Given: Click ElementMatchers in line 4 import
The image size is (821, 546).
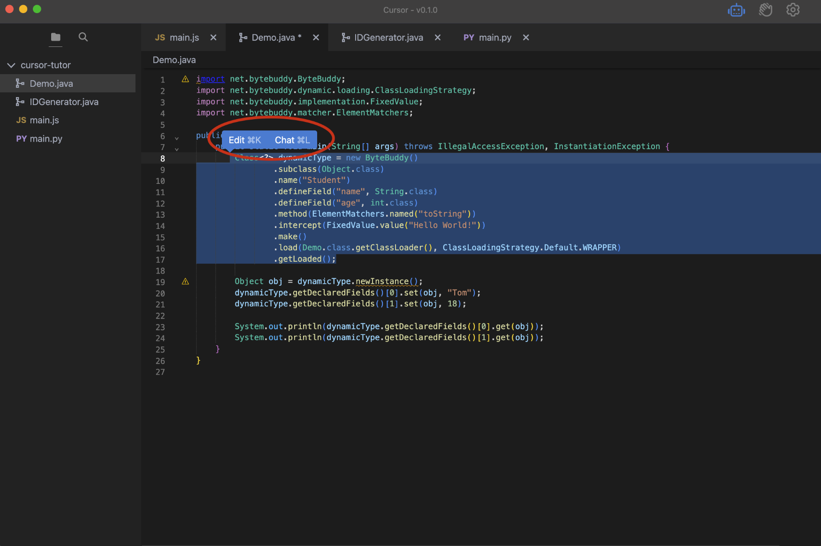Looking at the screenshot, I should click(x=372, y=113).
